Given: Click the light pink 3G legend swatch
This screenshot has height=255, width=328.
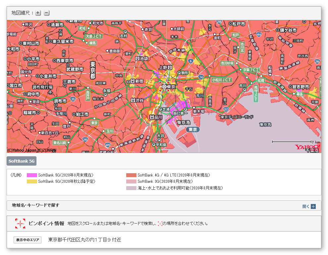Looking at the screenshot, I should (x=132, y=181).
